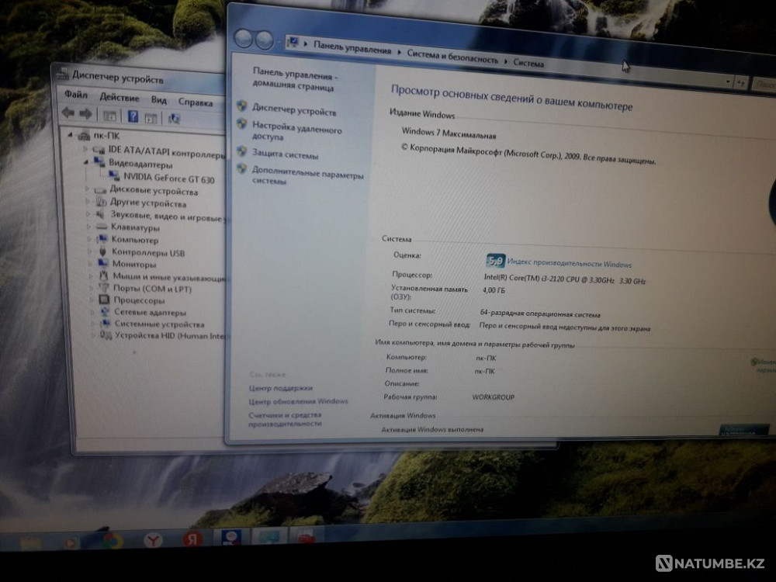Click the Порты (COM и LPT) icon
This screenshot has width=776, height=582.
point(104,288)
